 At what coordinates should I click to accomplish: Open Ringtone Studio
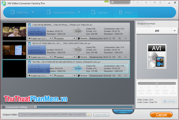click(120, 2)
